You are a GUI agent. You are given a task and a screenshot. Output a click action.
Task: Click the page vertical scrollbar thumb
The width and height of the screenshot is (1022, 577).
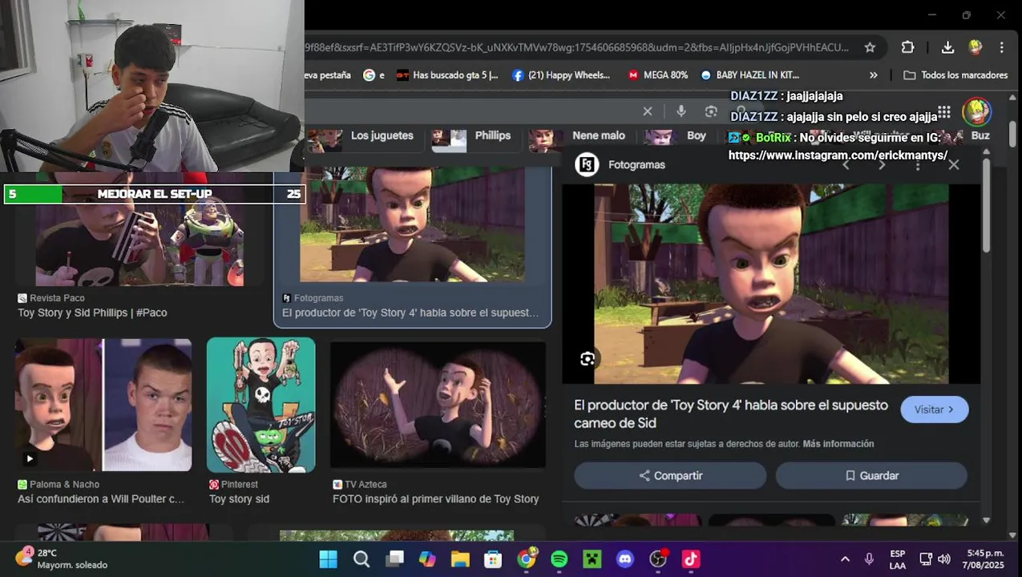1012,134
